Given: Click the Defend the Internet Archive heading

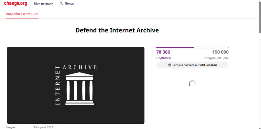Looking at the screenshot, I should click(117, 30).
